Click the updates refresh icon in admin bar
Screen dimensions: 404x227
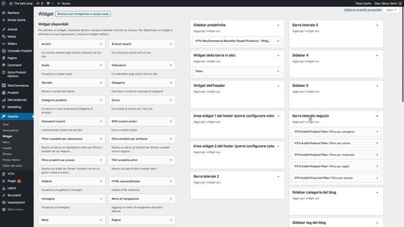point(38,3)
